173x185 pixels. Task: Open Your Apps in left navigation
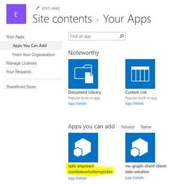tap(15, 37)
